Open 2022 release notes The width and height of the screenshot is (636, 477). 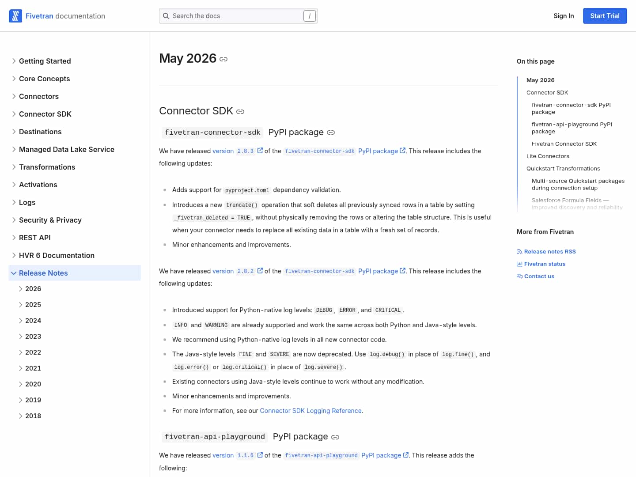[33, 352]
